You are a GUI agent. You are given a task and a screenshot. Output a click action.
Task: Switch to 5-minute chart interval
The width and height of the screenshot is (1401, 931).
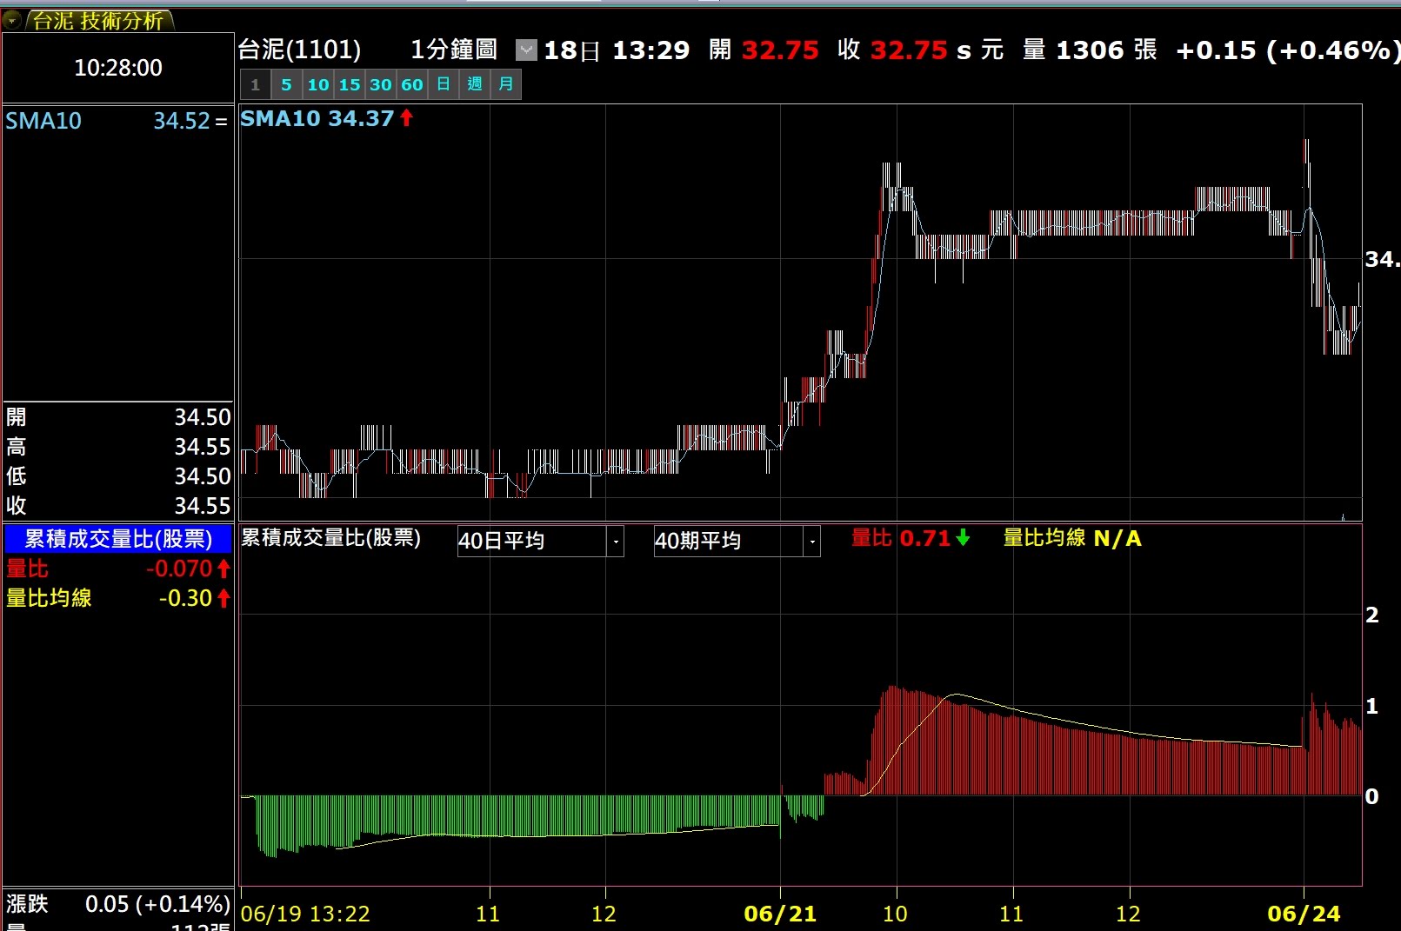(286, 85)
